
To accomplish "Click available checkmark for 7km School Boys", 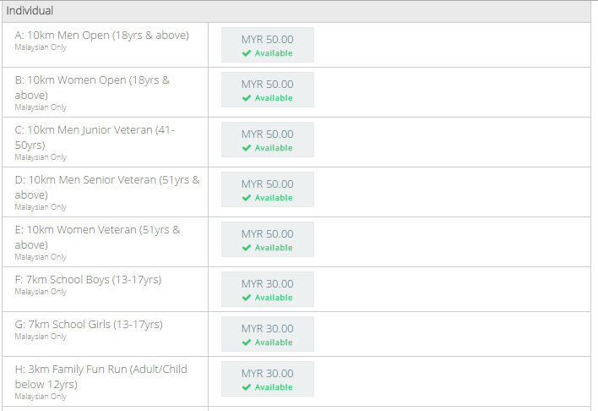I will coord(247,298).
